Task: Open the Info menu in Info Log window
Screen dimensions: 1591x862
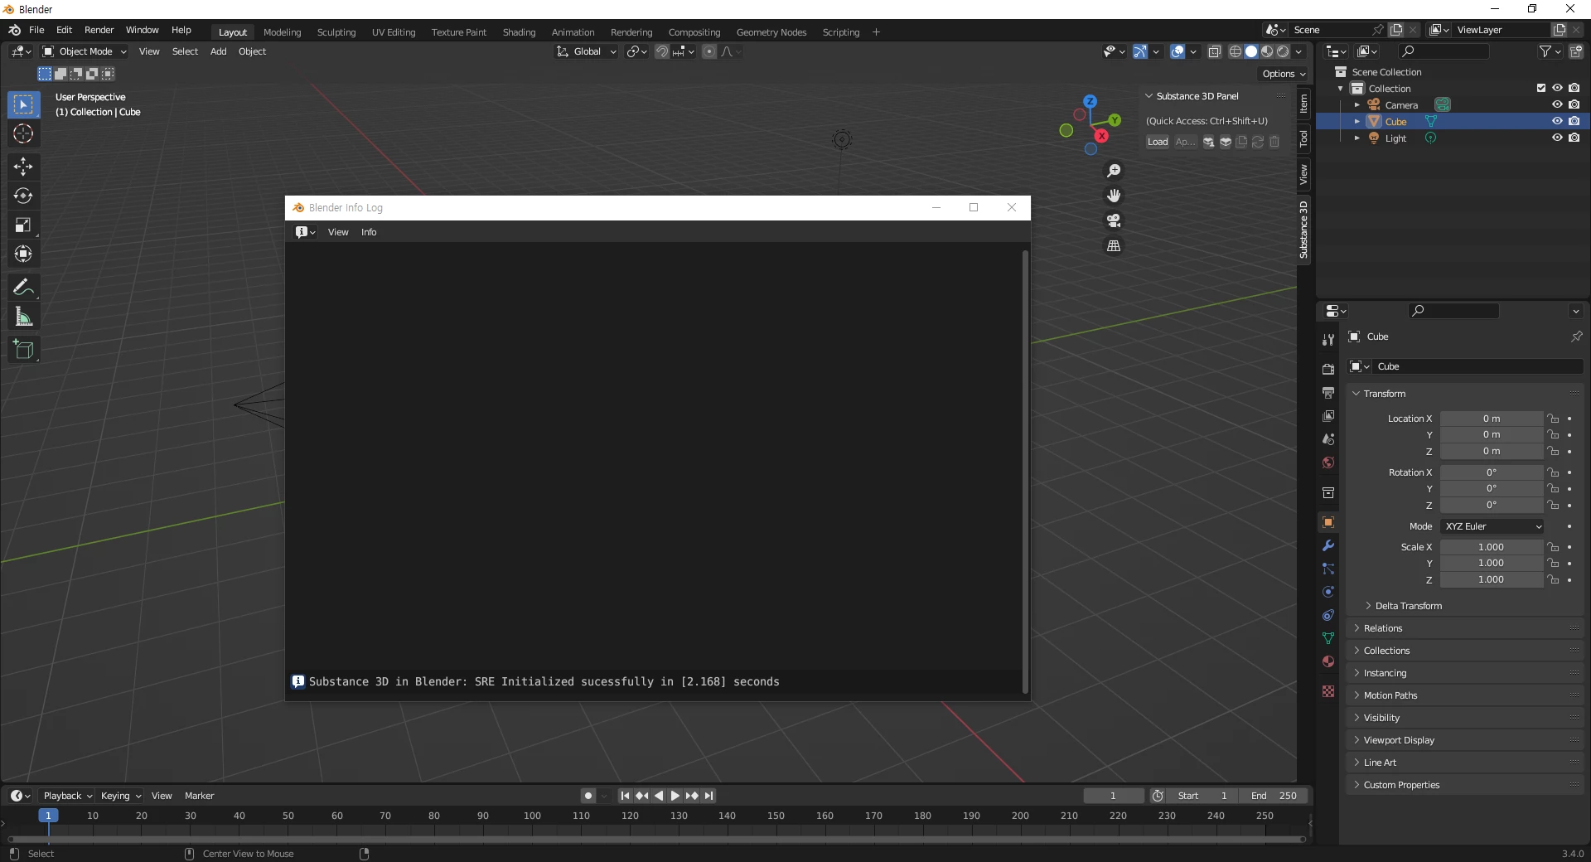Action: tap(369, 232)
